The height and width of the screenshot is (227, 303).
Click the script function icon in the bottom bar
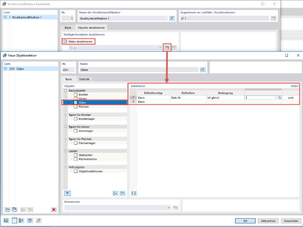click(39, 221)
